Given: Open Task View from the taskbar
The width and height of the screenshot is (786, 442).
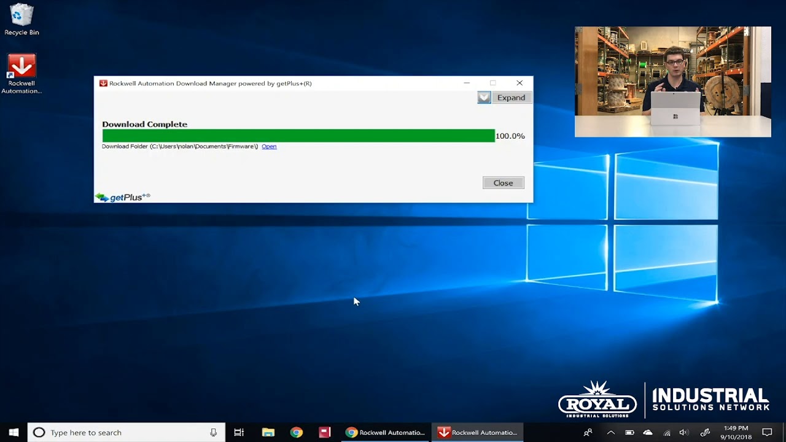Looking at the screenshot, I should pos(239,432).
